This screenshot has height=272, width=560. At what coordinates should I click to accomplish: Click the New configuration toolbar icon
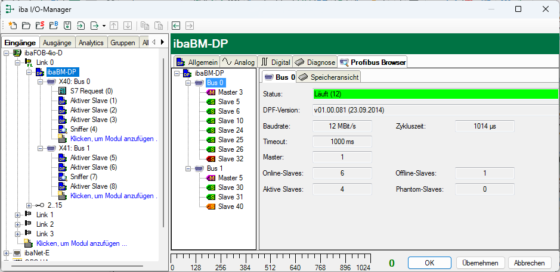[13, 26]
